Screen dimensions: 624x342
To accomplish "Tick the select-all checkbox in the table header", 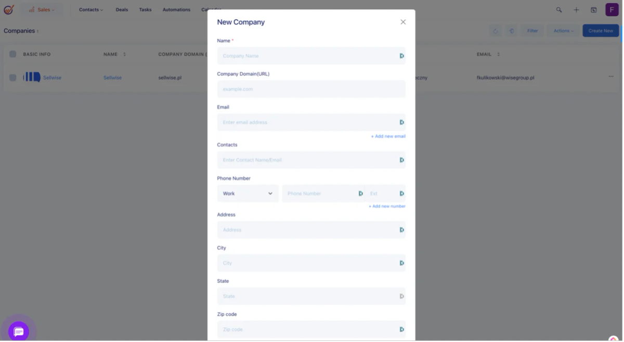I will 12,54.
